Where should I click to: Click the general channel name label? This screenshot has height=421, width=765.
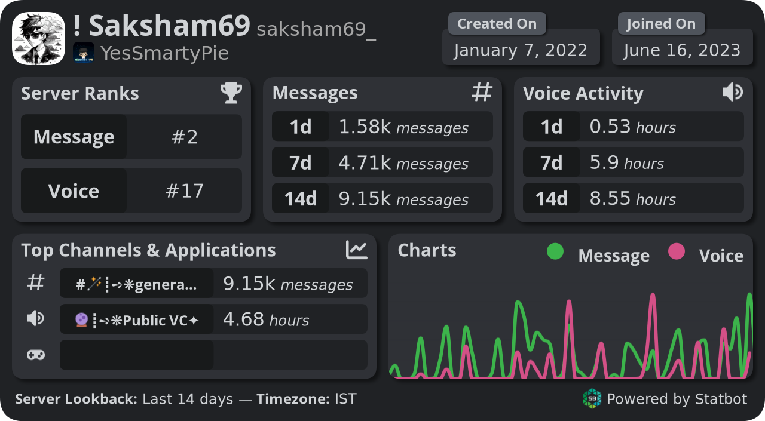click(137, 284)
